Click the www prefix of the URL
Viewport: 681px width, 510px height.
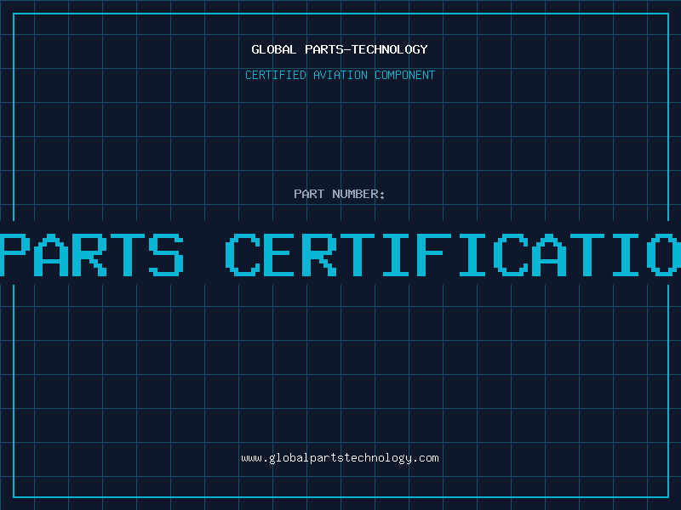click(x=251, y=458)
